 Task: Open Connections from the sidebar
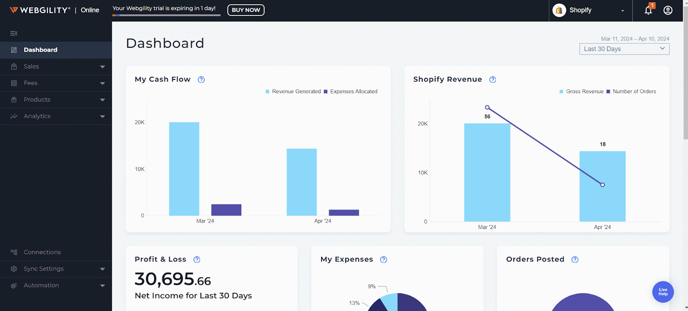[x=42, y=252]
